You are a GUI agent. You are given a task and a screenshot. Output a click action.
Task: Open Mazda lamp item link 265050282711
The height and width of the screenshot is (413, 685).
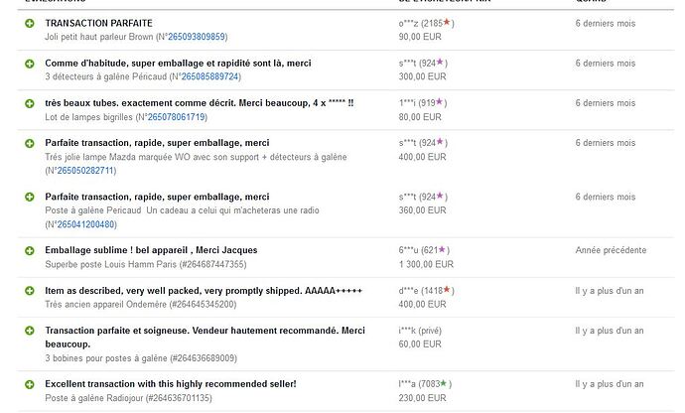point(85,171)
